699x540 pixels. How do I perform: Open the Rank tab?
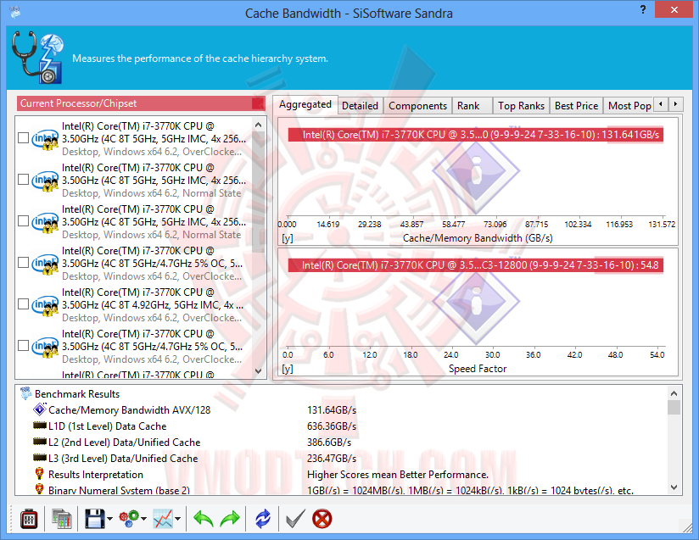[473, 106]
